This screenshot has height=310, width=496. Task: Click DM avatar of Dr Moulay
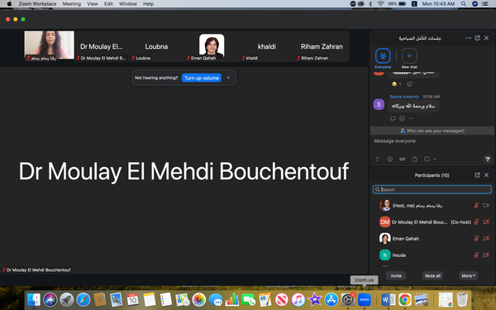tap(384, 222)
